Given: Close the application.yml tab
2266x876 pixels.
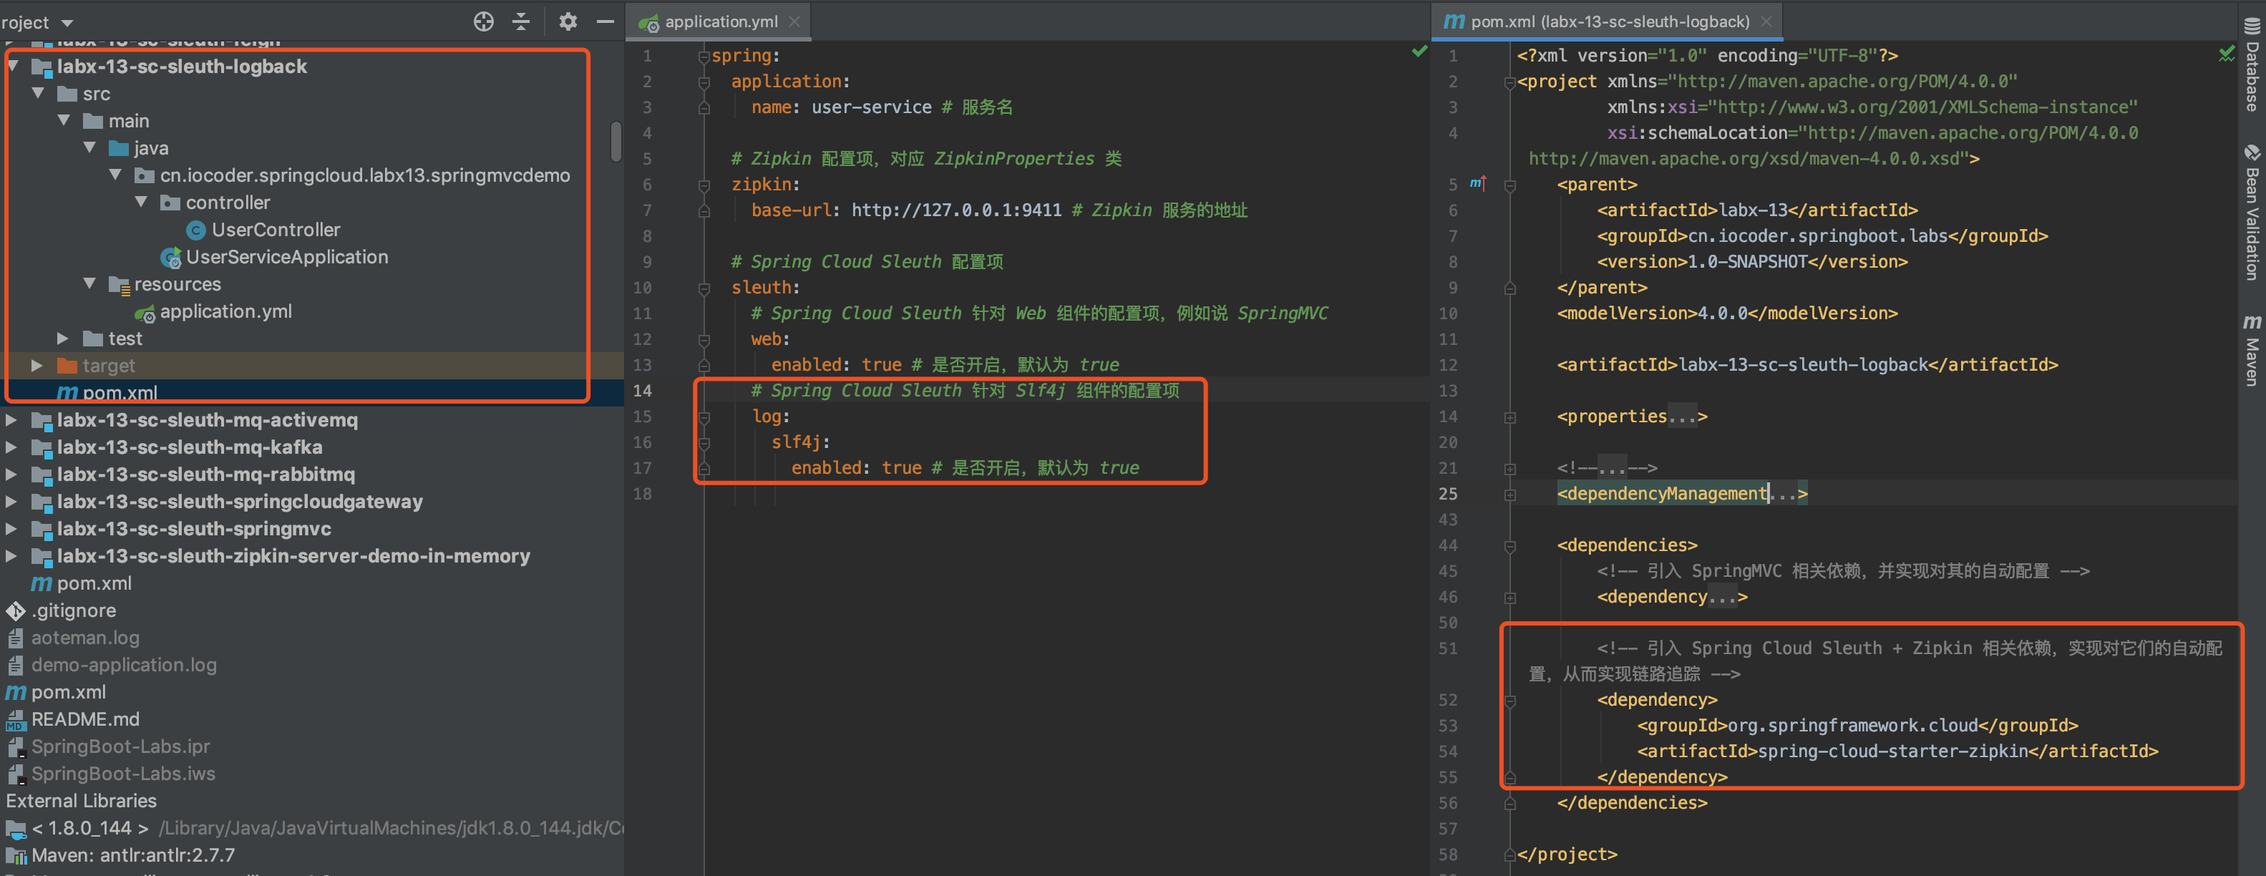Looking at the screenshot, I should click(x=794, y=22).
